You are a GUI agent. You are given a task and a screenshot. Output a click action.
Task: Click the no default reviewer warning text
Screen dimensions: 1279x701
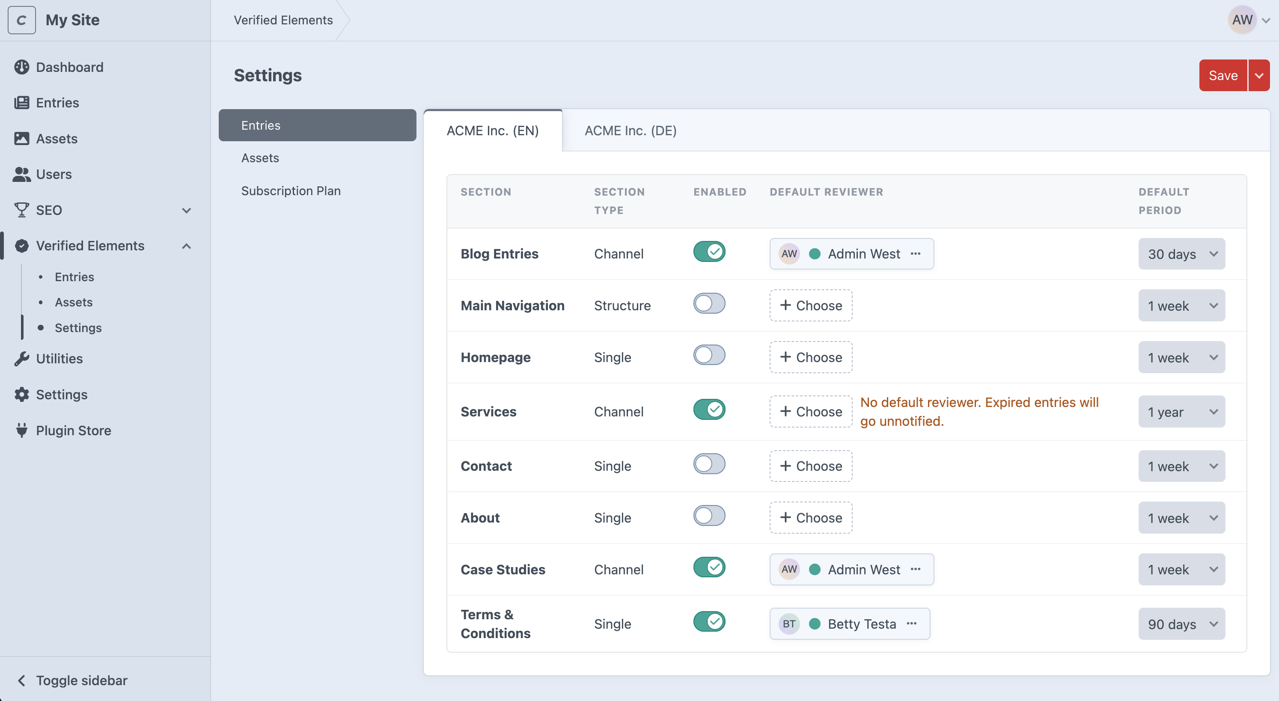(979, 412)
